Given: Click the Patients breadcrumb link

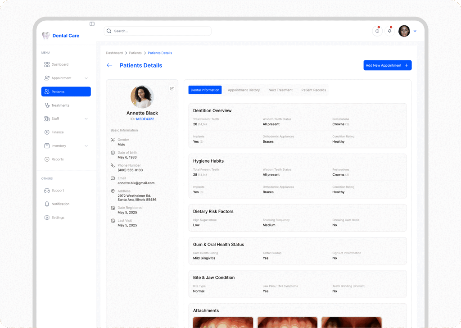Looking at the screenshot, I should pyautogui.click(x=135, y=53).
